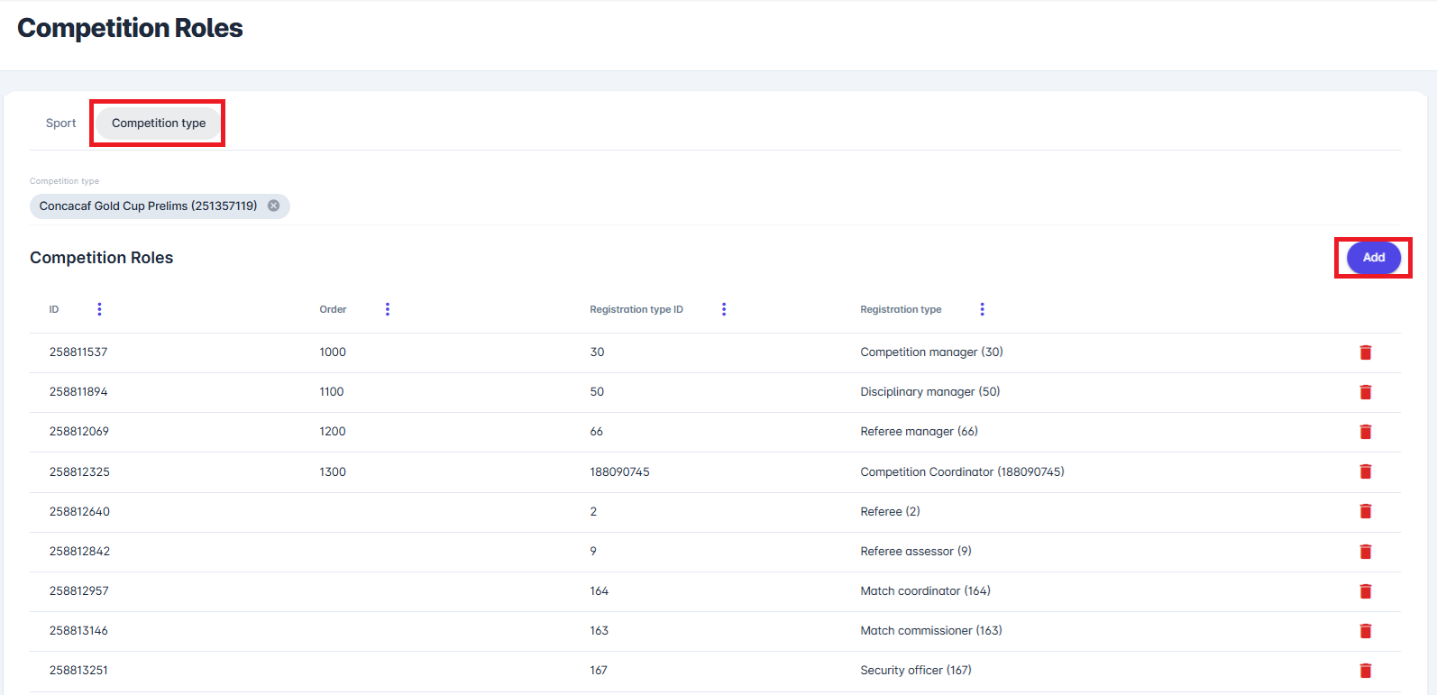Delete the Referee manager (66) role
The height and width of the screenshot is (695, 1437).
click(x=1365, y=432)
